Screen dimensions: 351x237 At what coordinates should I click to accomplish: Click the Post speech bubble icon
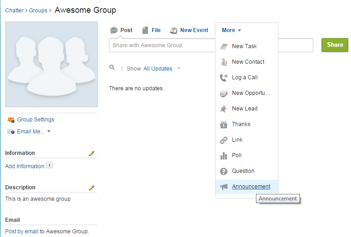[114, 30]
